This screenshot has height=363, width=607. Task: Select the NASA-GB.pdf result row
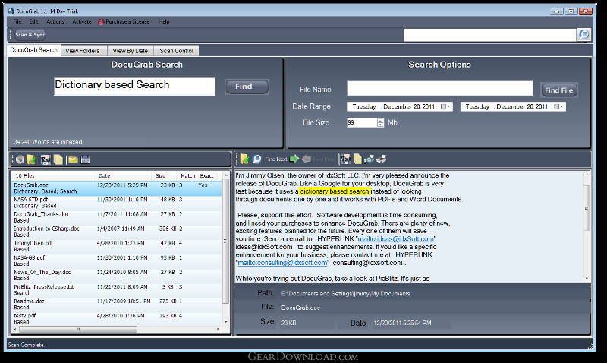click(x=117, y=260)
